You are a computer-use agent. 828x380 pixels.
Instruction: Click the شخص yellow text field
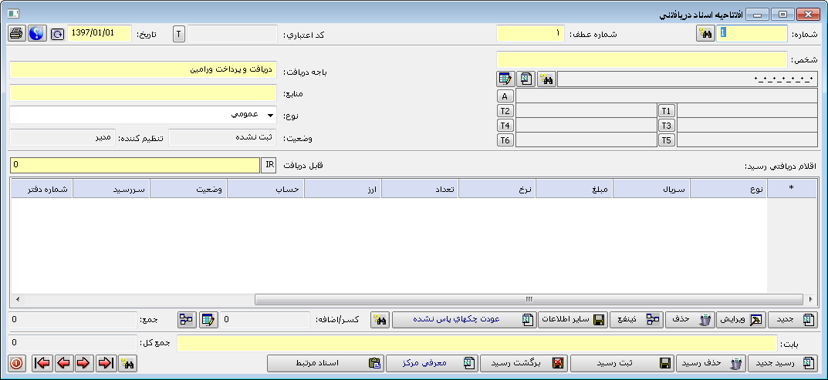pyautogui.click(x=642, y=59)
